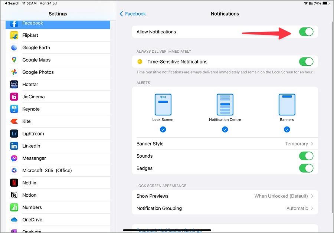
Task: Tap the Lightroom Lr icon
Action: click(x=14, y=134)
